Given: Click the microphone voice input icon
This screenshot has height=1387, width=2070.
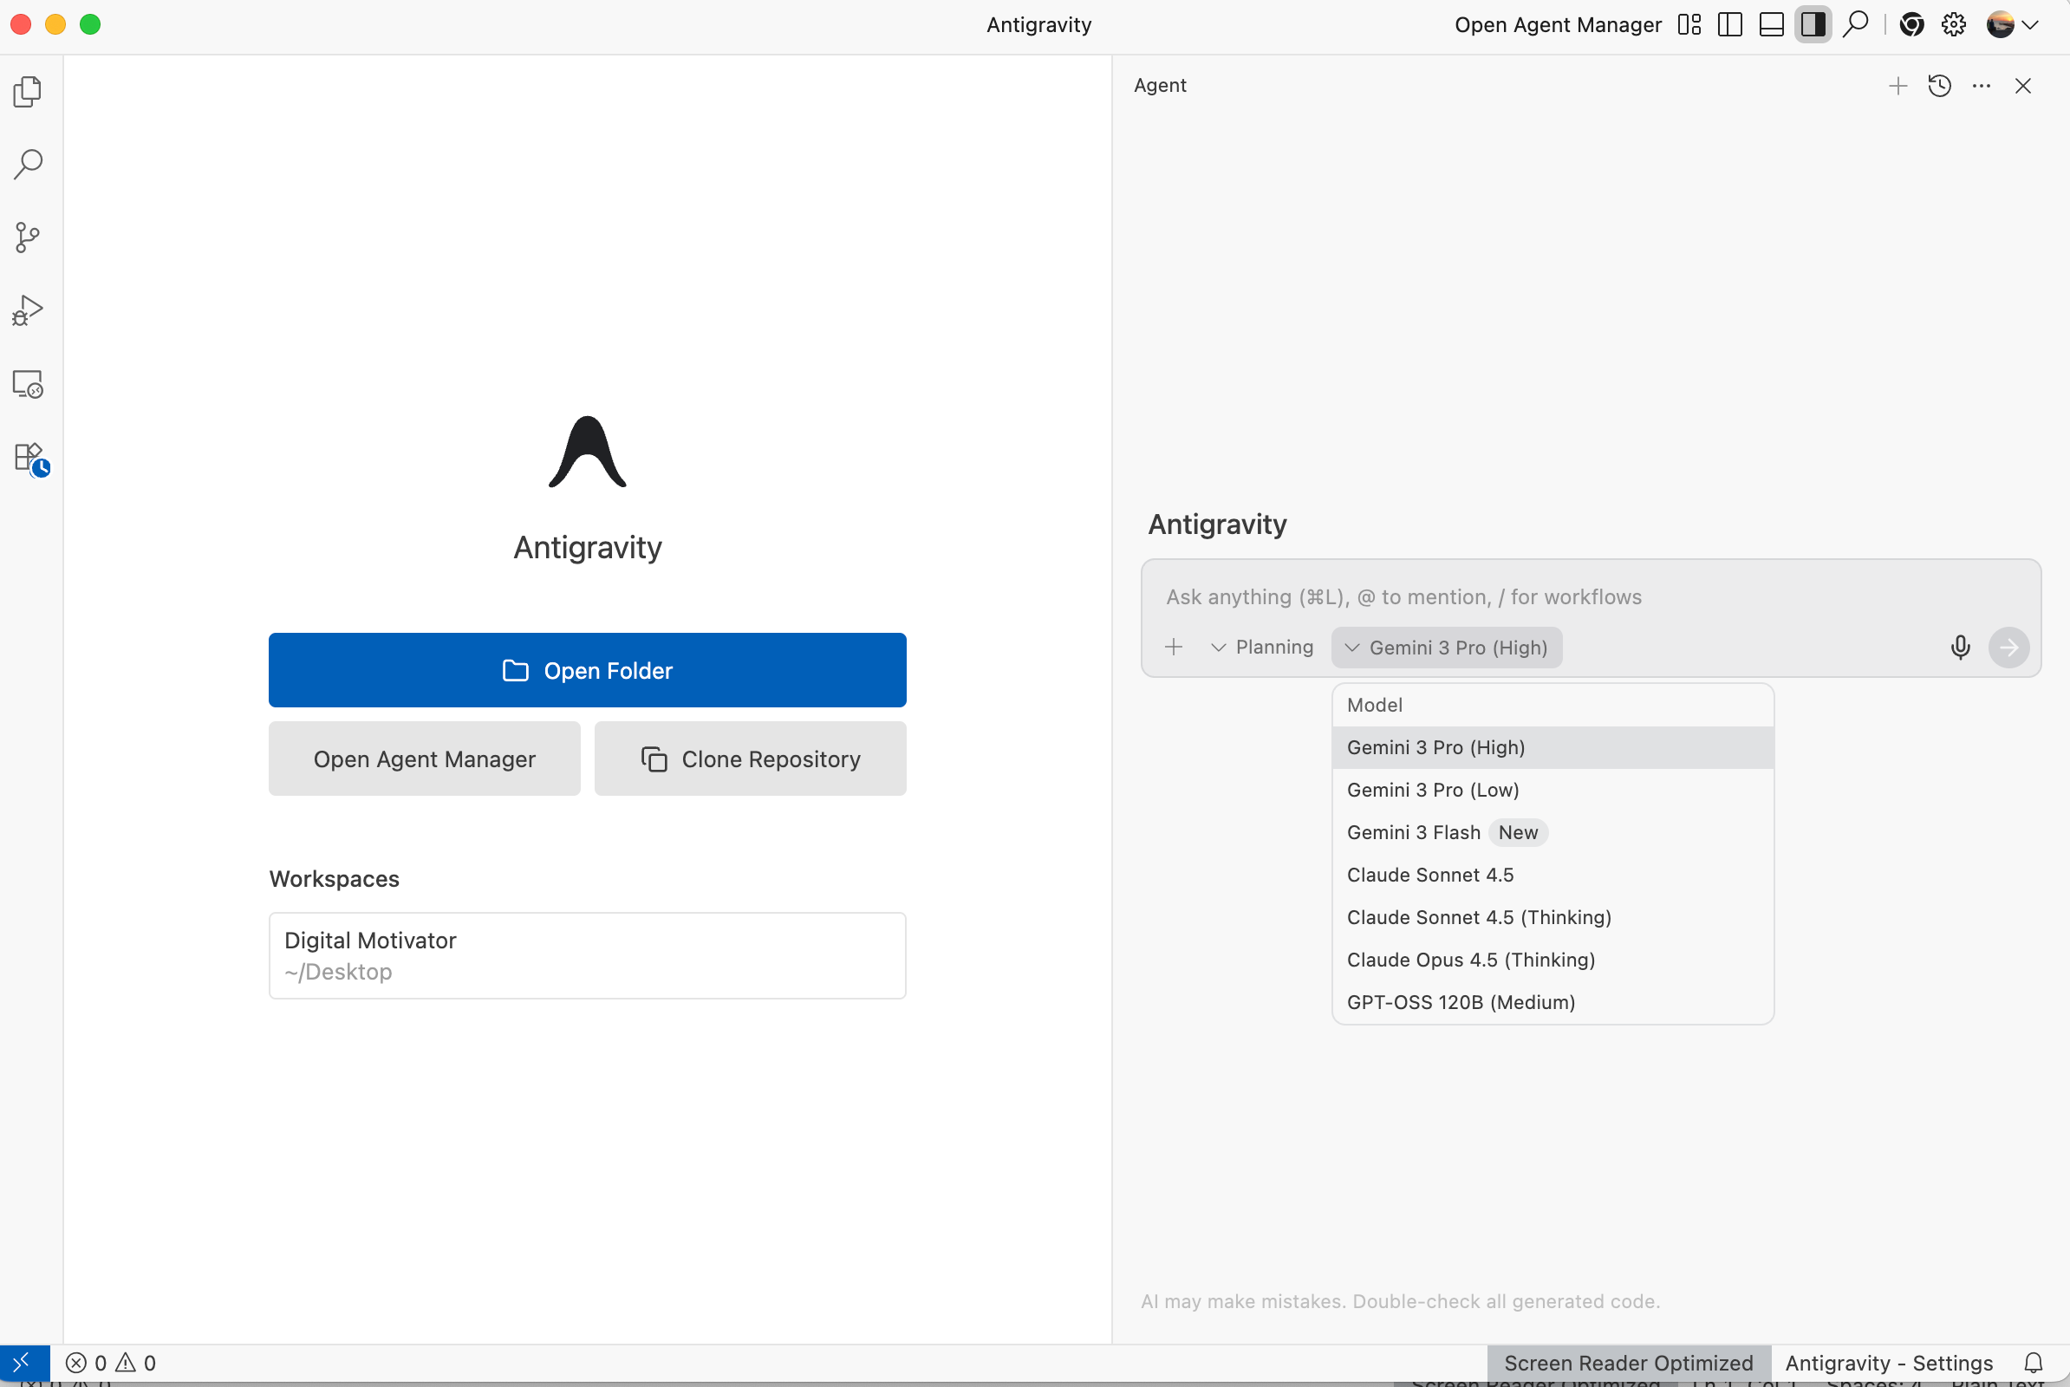Looking at the screenshot, I should (x=1959, y=648).
